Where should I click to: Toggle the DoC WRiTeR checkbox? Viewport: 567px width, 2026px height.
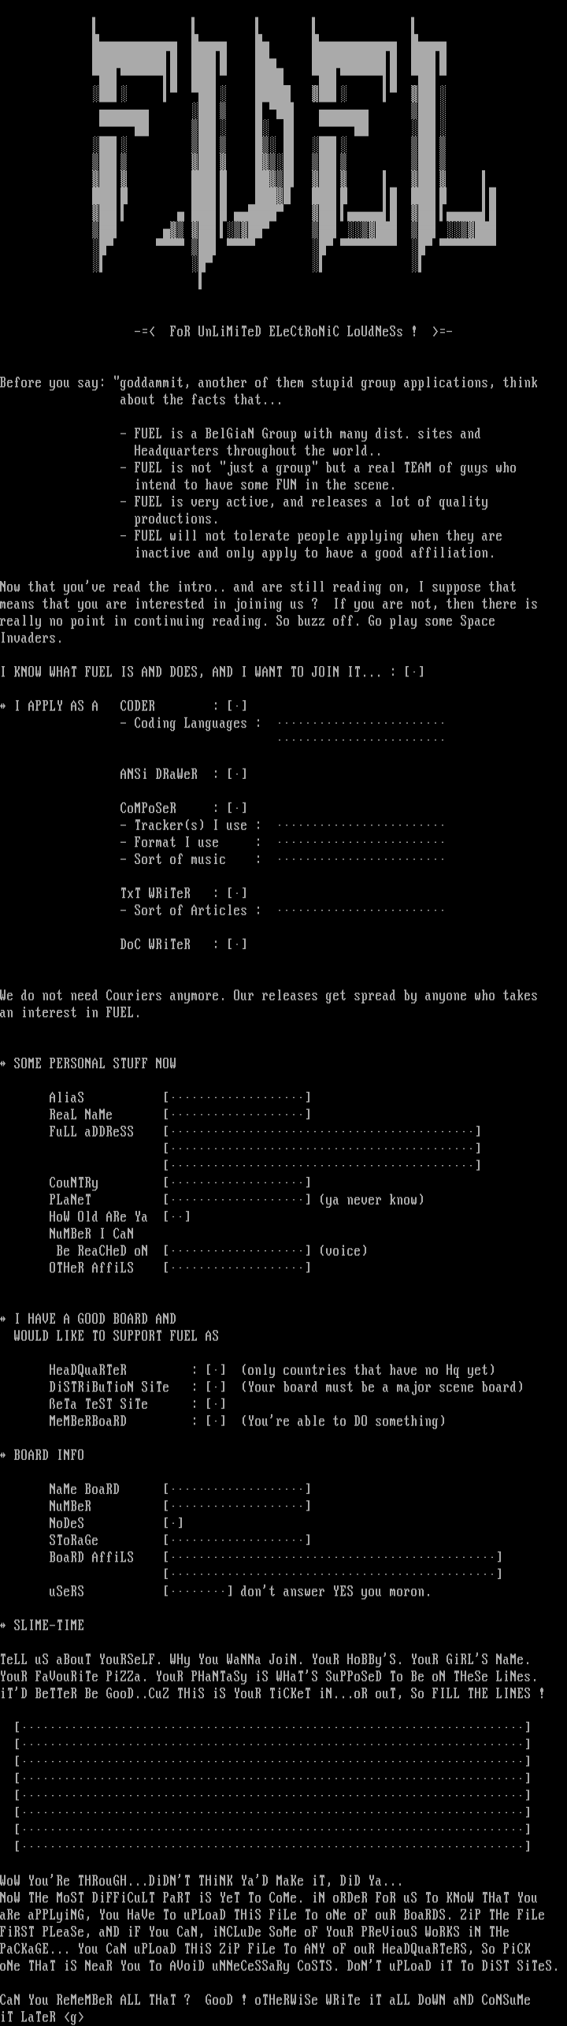coord(237,944)
